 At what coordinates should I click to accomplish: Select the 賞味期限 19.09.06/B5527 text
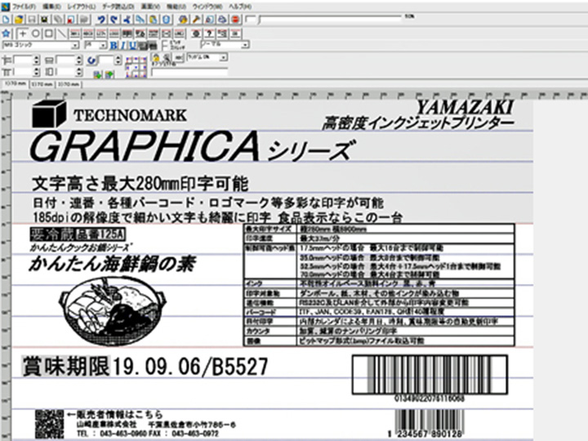(x=145, y=367)
